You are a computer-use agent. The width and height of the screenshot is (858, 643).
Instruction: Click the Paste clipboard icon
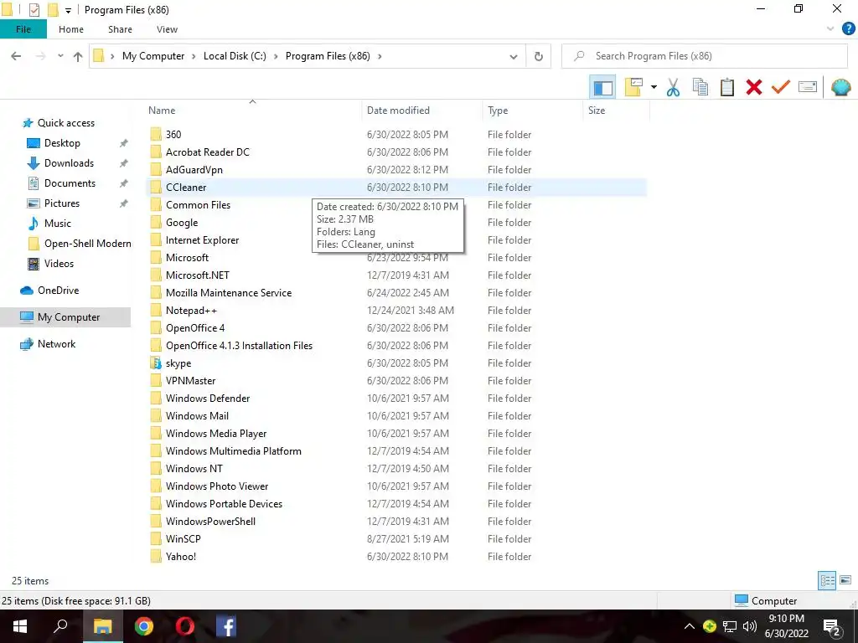[727, 87]
